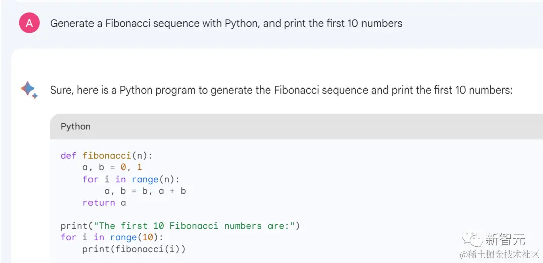The height and width of the screenshot is (263, 543).
Task: Click the Python language label on code block
Action: (x=76, y=126)
